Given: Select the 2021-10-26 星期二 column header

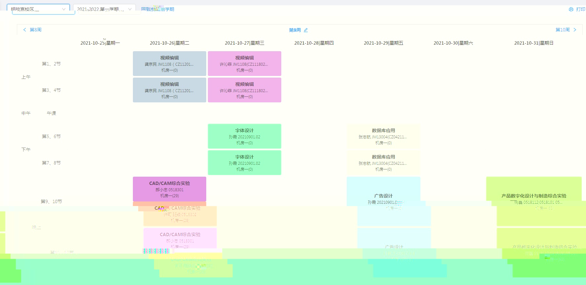Looking at the screenshot, I should (x=170, y=43).
